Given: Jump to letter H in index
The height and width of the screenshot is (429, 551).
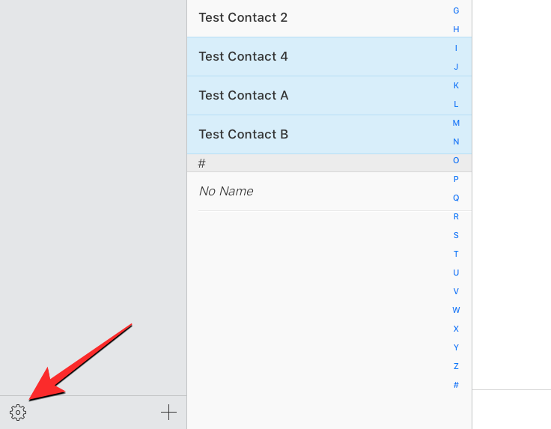Looking at the screenshot, I should (x=456, y=29).
